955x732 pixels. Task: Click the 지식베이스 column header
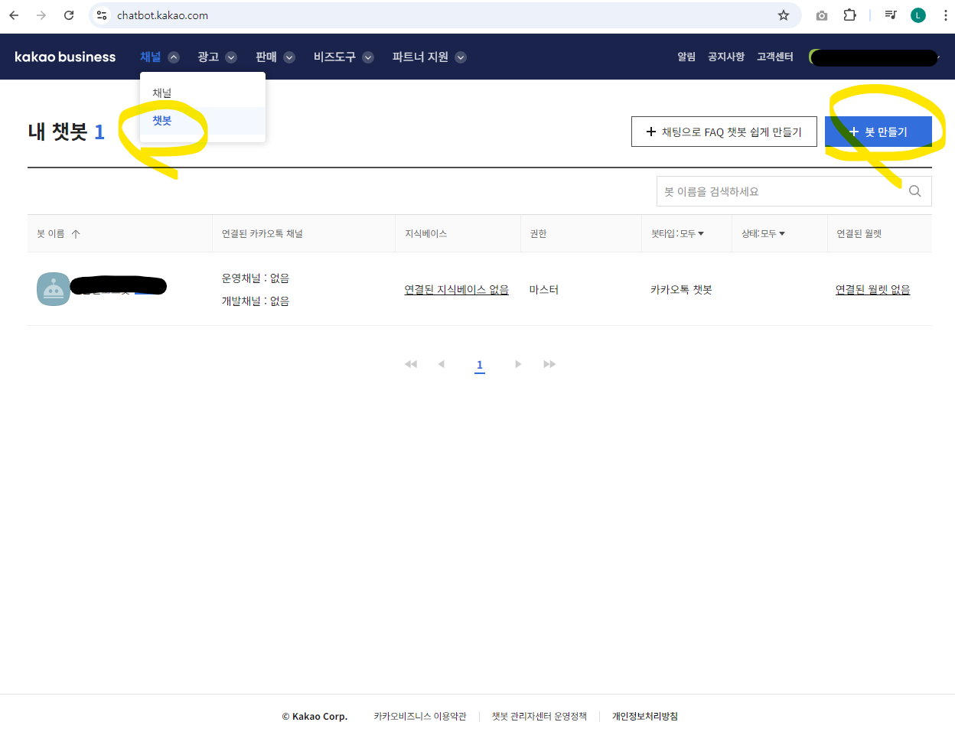click(x=426, y=234)
